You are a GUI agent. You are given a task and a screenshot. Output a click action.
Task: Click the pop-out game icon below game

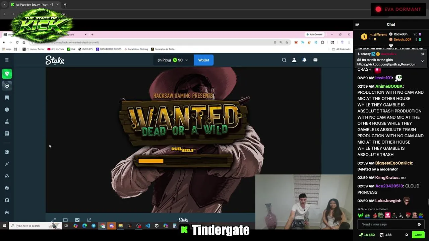[89, 220]
